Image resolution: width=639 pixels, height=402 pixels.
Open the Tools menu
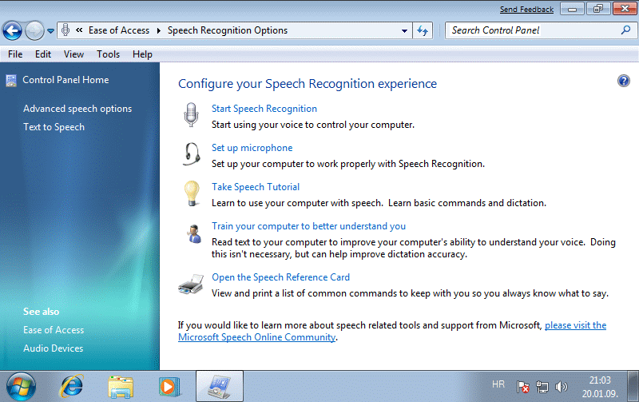(x=108, y=54)
